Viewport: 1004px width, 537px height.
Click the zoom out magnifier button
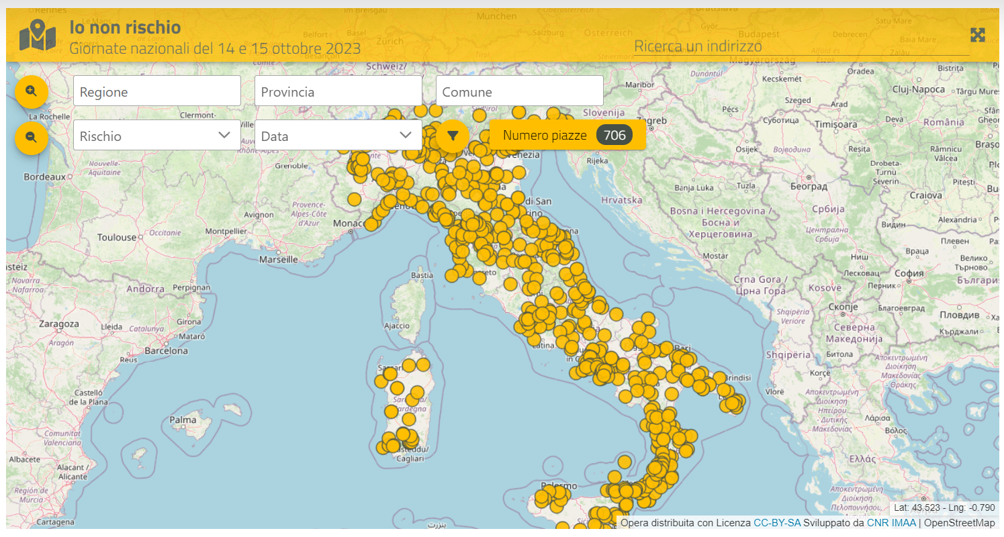[31, 138]
